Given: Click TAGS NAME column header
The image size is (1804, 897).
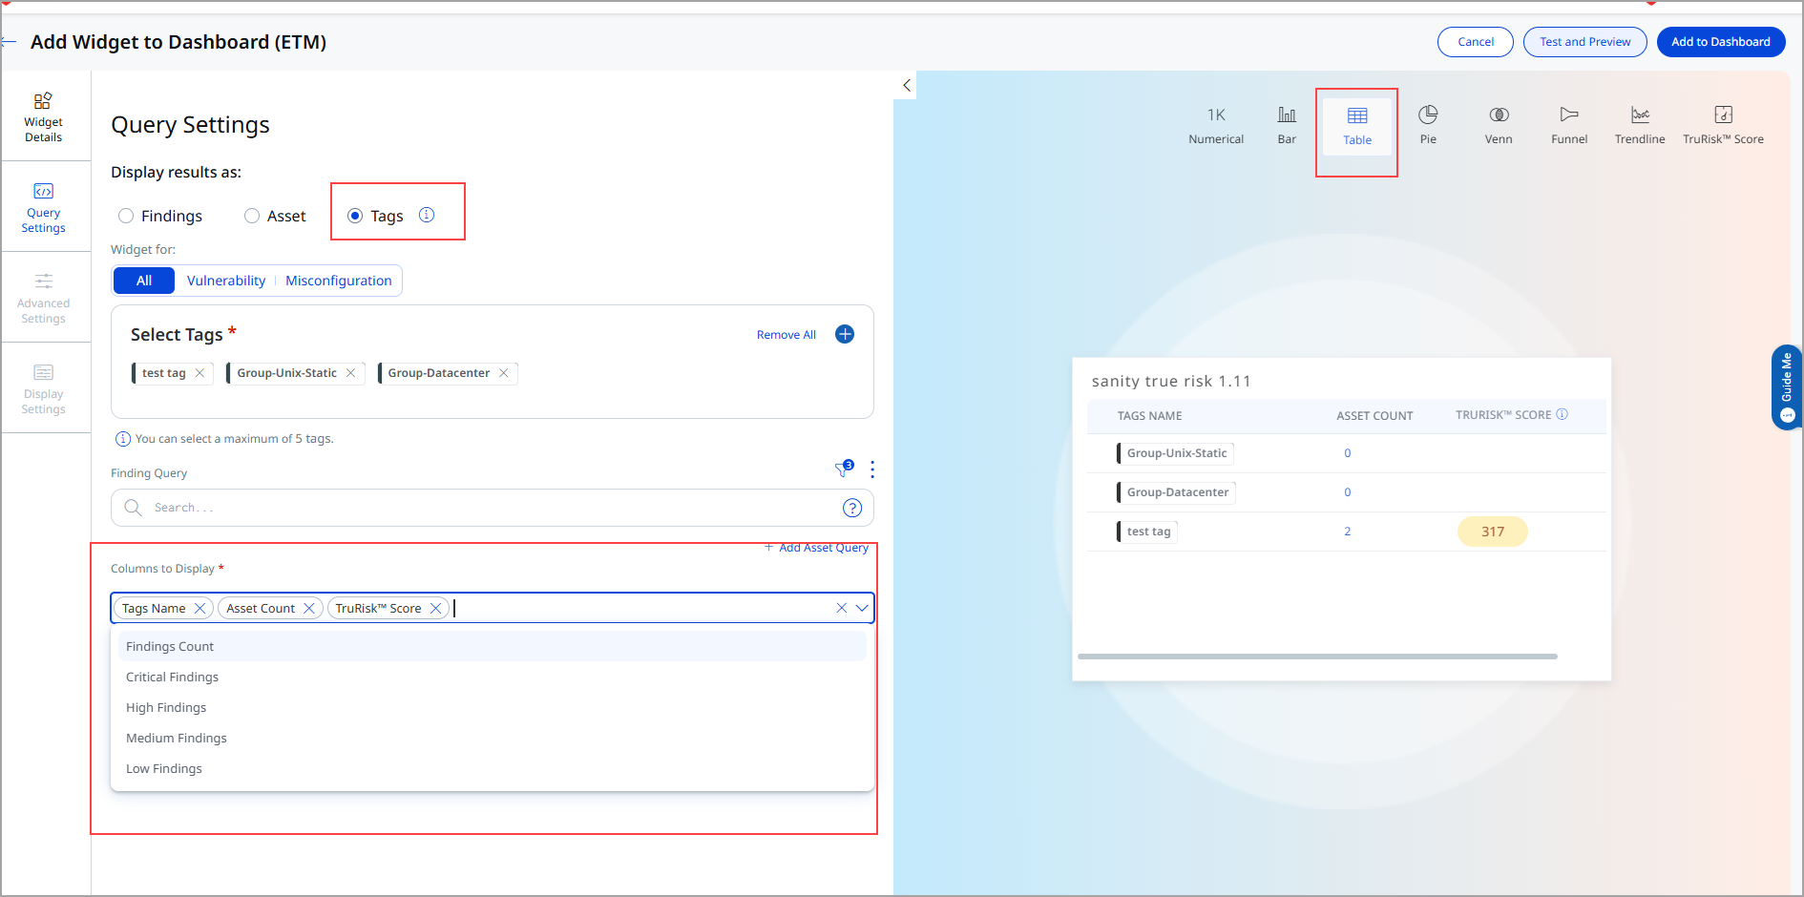Looking at the screenshot, I should tap(1149, 416).
